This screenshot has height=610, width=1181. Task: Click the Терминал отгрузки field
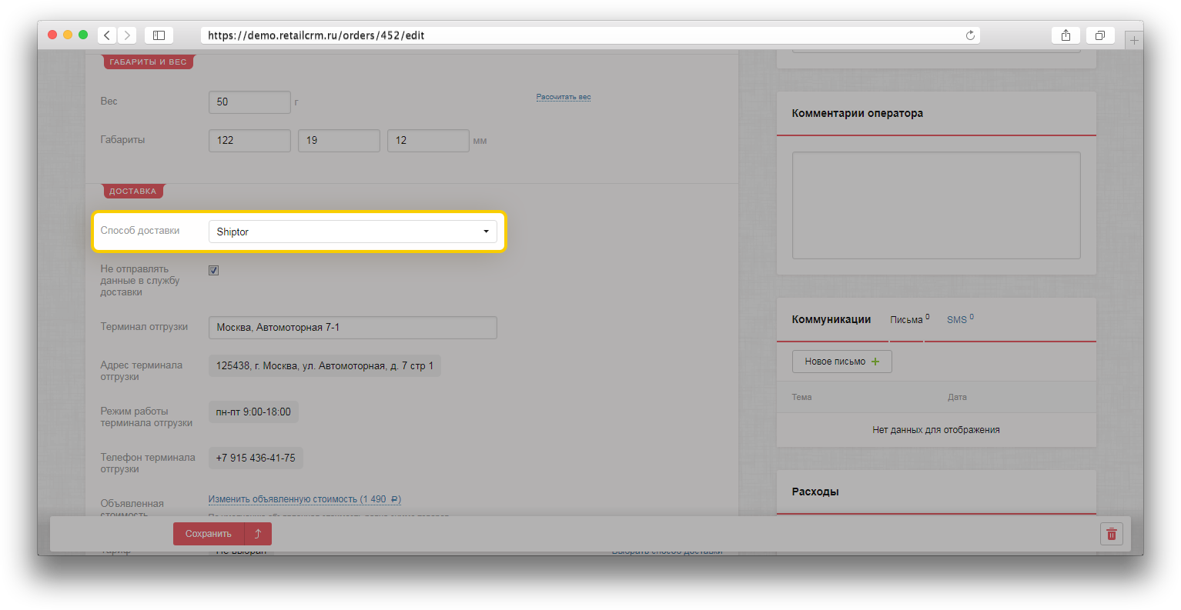coord(353,328)
